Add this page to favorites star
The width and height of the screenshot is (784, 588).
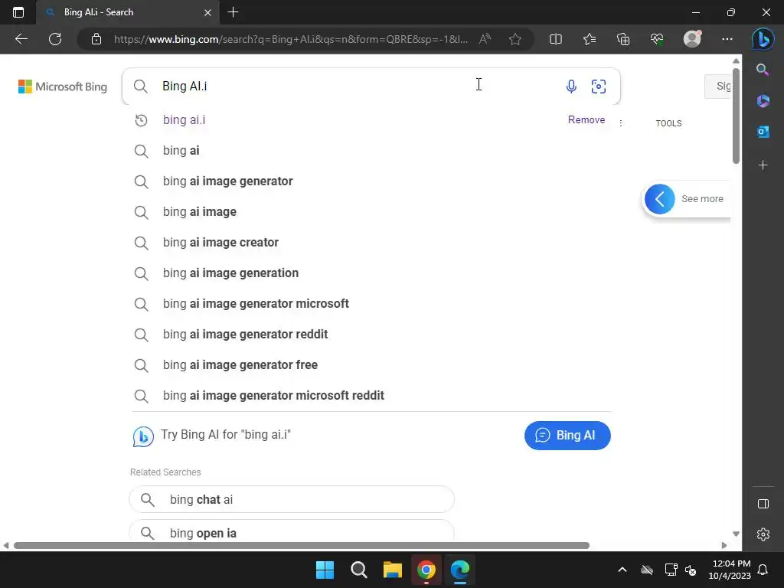515,39
